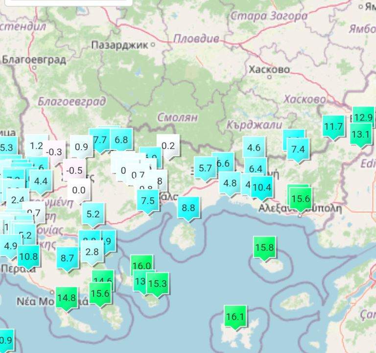Open the 16.0 green temperature marker

(x=141, y=266)
